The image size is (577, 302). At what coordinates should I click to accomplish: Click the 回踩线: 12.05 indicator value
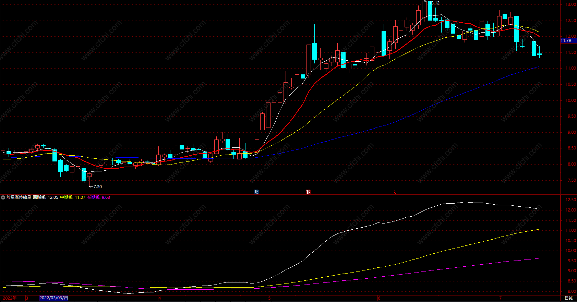(46, 197)
